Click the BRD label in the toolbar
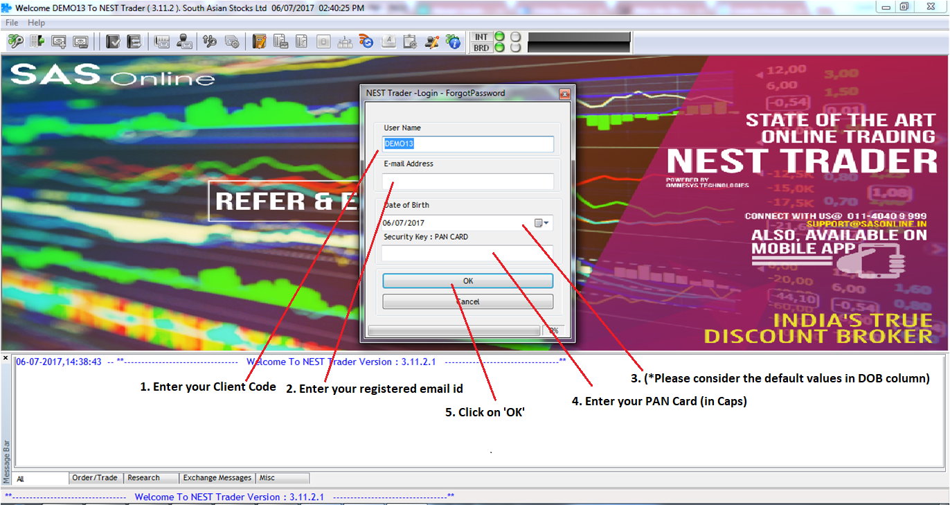Screen dimensions: 950x505 pyautogui.click(x=481, y=48)
